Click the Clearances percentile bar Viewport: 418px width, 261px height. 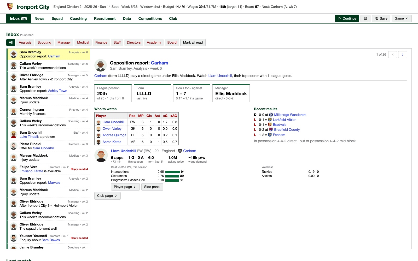click(x=172, y=176)
